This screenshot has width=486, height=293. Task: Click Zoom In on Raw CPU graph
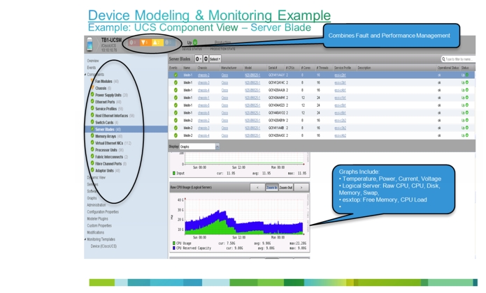271,187
